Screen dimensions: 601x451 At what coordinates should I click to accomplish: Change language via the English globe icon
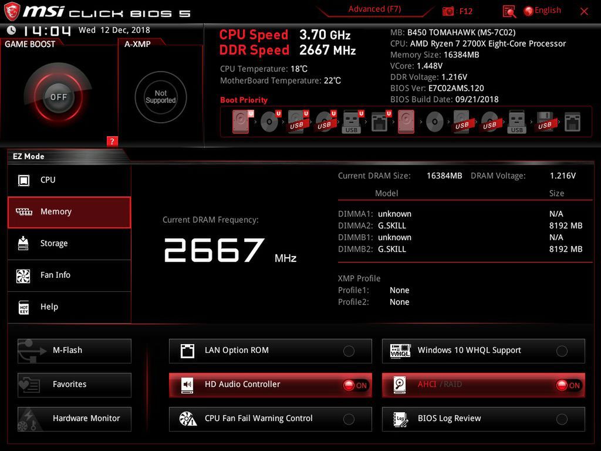click(542, 11)
